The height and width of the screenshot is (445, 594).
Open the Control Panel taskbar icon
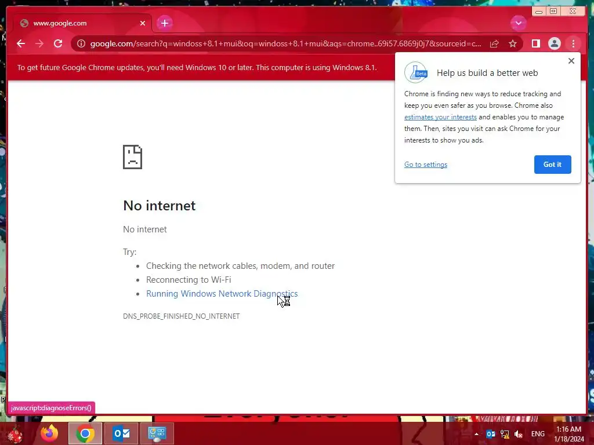[x=157, y=433]
